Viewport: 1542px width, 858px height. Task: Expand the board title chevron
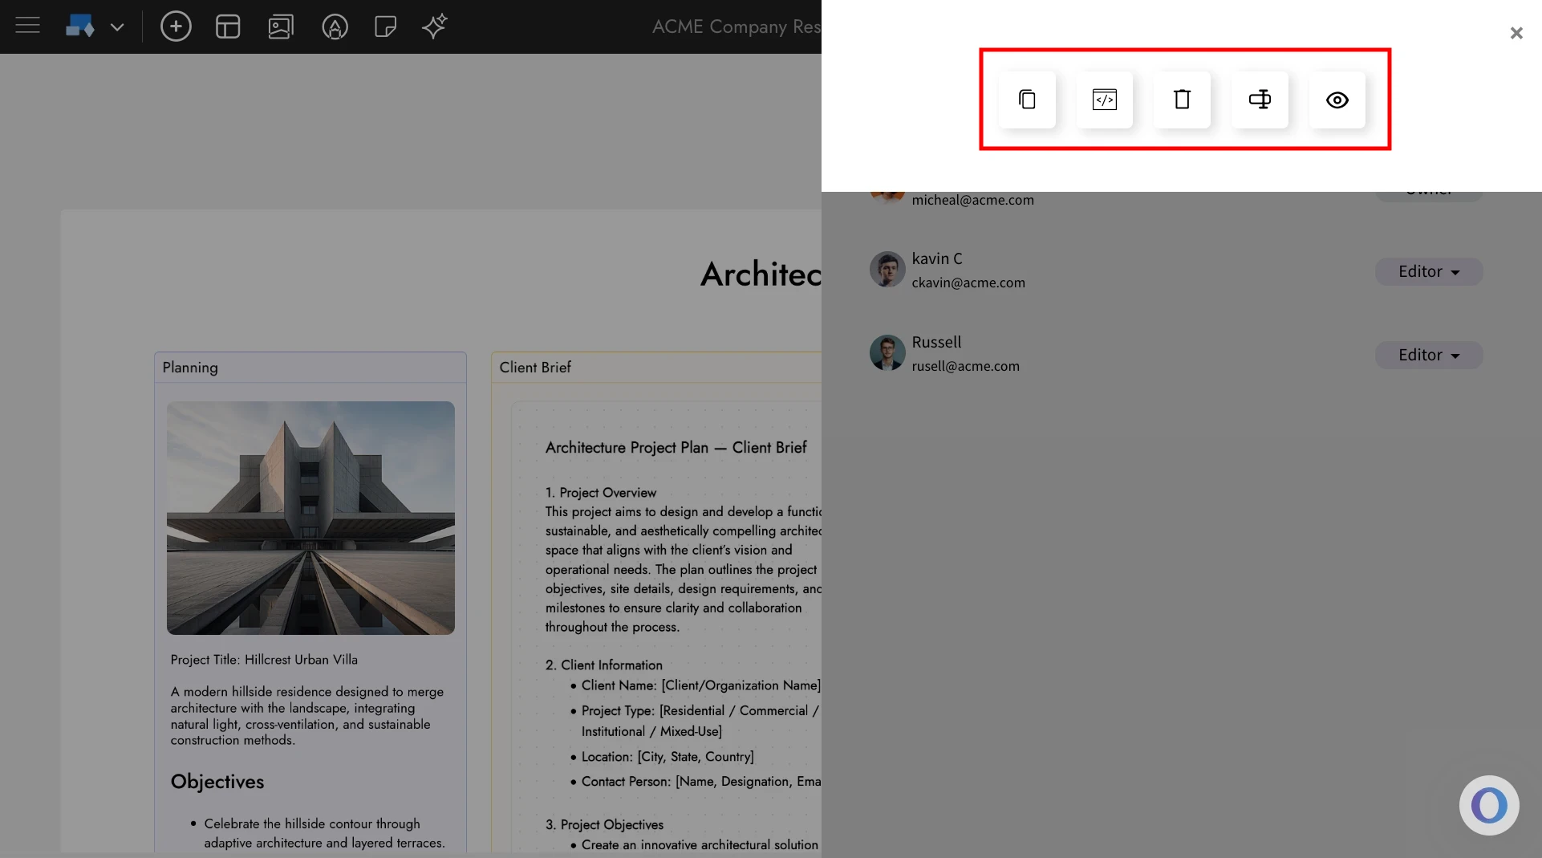click(117, 26)
